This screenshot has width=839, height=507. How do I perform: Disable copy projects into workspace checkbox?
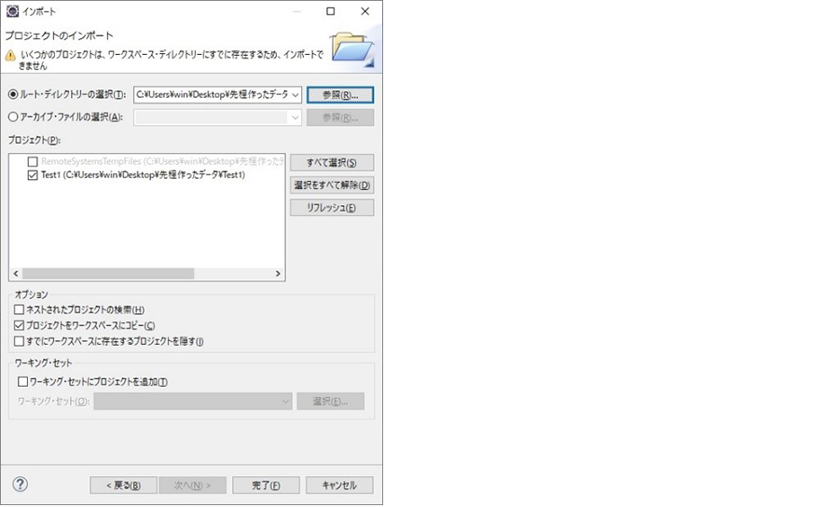pyautogui.click(x=20, y=325)
